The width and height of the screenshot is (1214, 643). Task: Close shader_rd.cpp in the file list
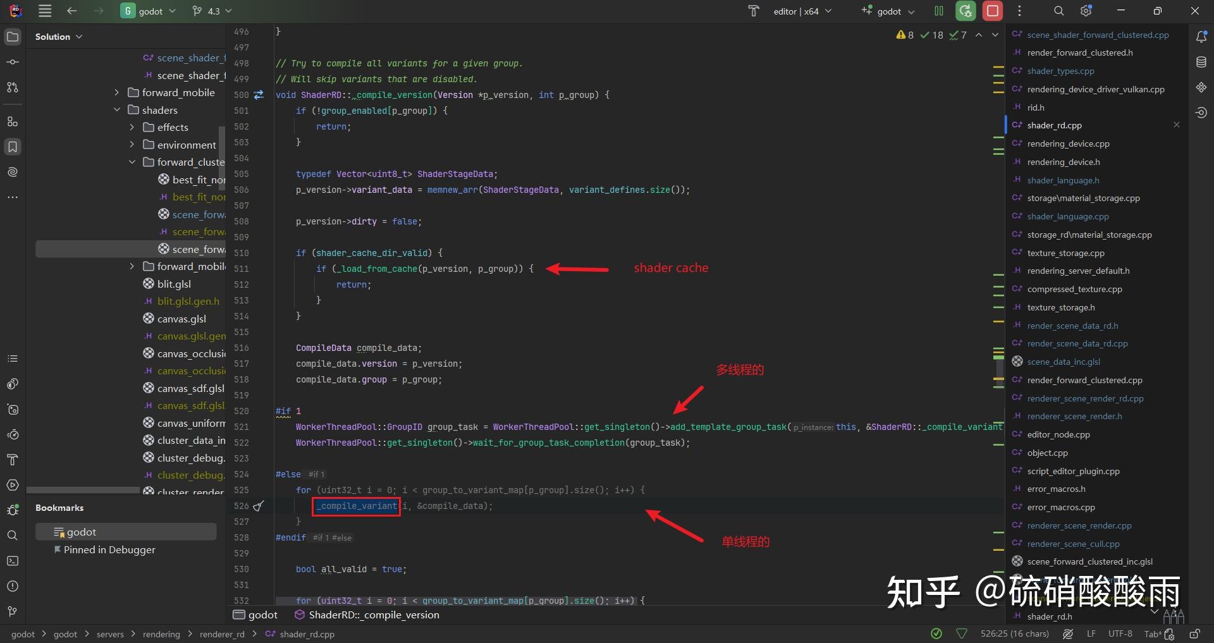(x=1177, y=125)
